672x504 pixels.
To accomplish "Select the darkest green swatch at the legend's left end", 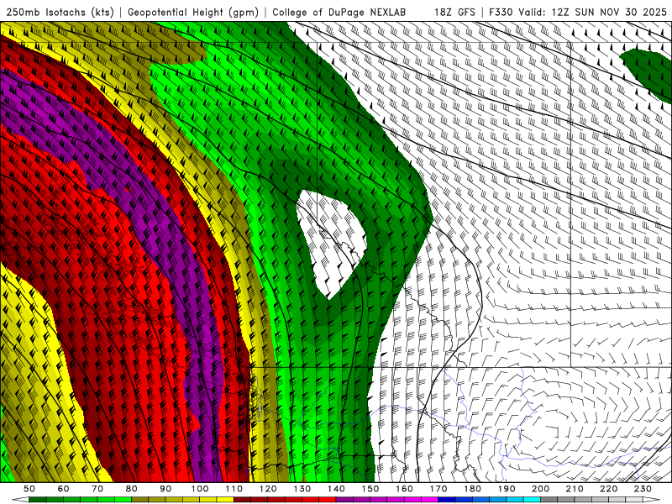I will tap(38, 499).
